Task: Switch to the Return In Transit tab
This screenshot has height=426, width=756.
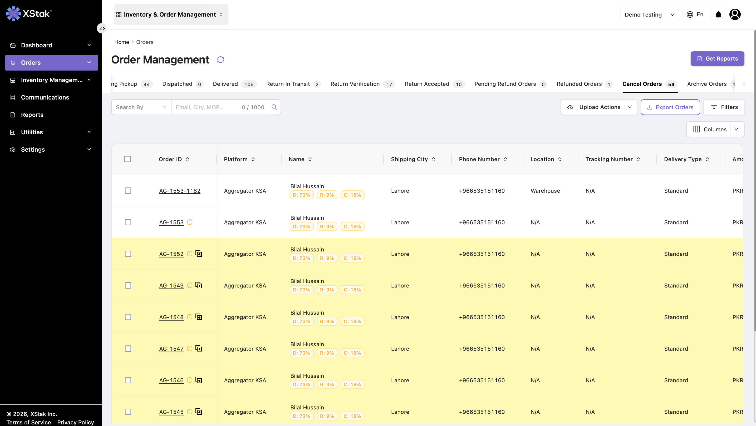Action: (x=293, y=84)
